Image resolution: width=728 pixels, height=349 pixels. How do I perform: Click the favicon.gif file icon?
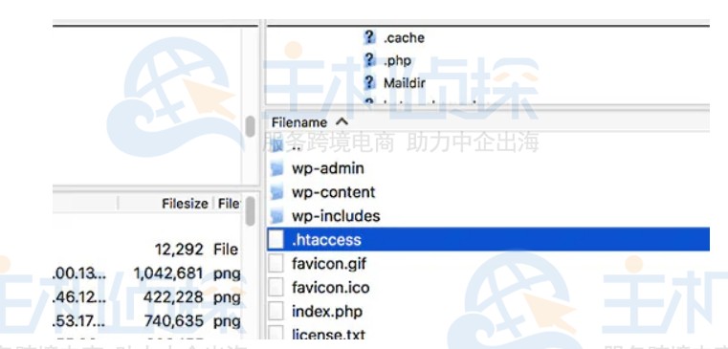[276, 263]
